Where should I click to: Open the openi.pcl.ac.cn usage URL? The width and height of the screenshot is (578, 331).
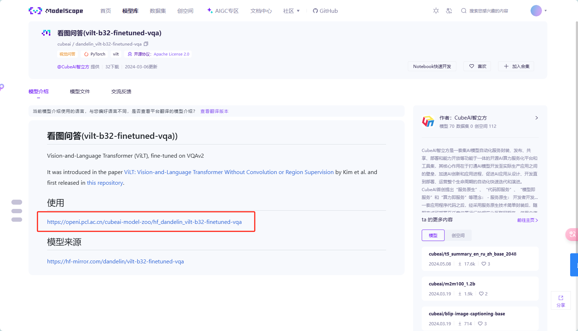(144, 222)
